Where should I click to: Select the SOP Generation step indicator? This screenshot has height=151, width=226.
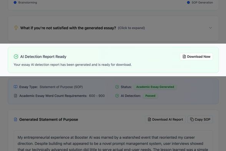point(200,2)
